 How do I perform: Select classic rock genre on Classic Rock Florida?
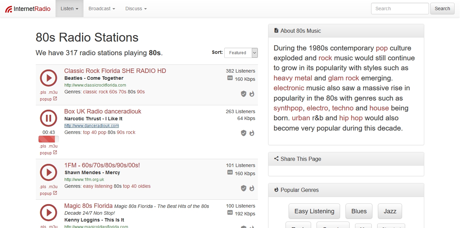[x=95, y=92]
